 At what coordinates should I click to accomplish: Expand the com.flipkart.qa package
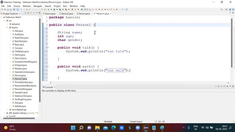pyautogui.click(x=7, y=110)
